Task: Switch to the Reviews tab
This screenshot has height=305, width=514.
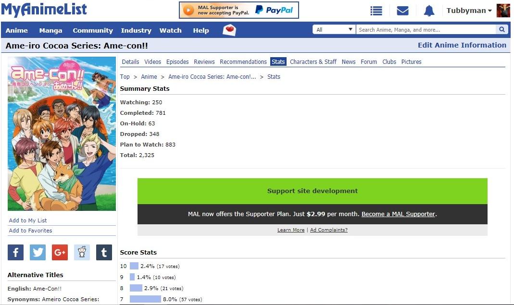Action: pos(204,61)
